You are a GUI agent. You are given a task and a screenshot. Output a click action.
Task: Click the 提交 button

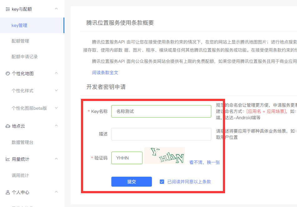pos(132,182)
